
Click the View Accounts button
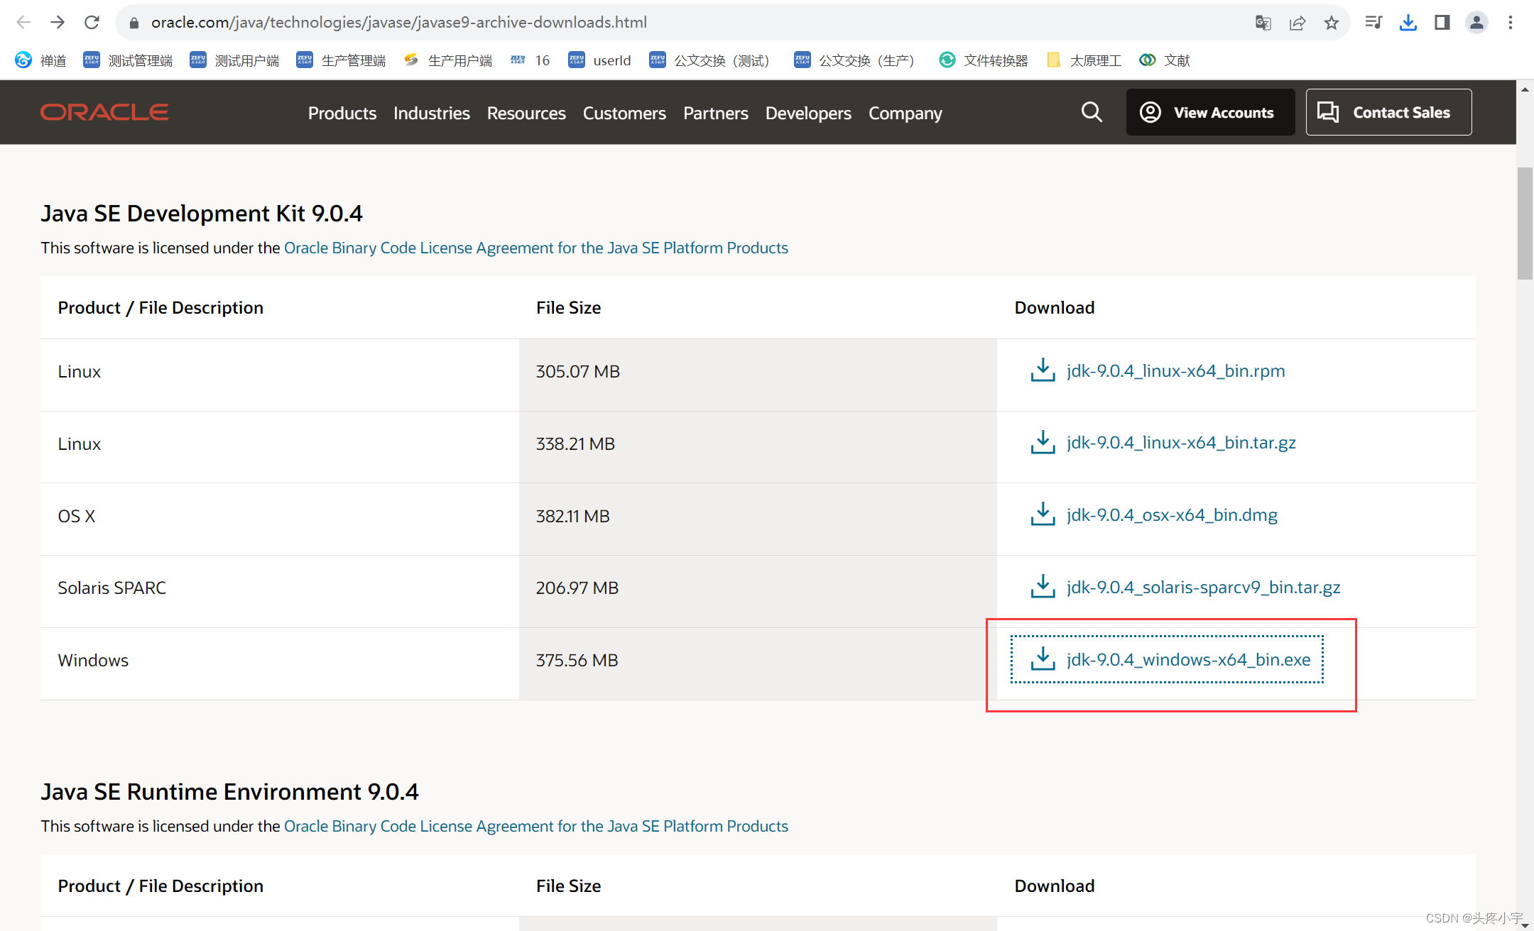[1209, 112]
